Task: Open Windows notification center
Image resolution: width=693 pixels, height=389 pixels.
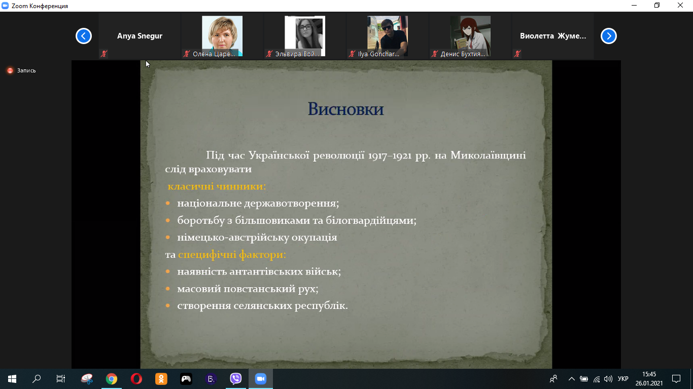Action: [x=676, y=379]
